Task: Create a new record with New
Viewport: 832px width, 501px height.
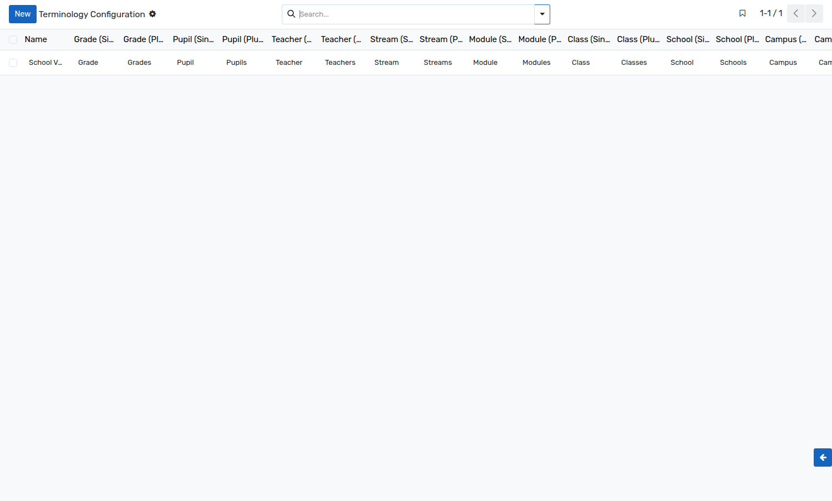Action: pos(23,14)
